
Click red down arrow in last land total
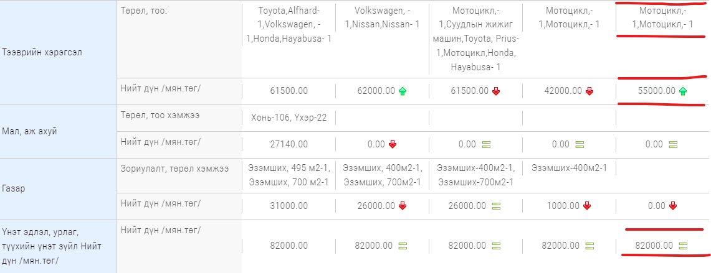[x=673, y=206]
